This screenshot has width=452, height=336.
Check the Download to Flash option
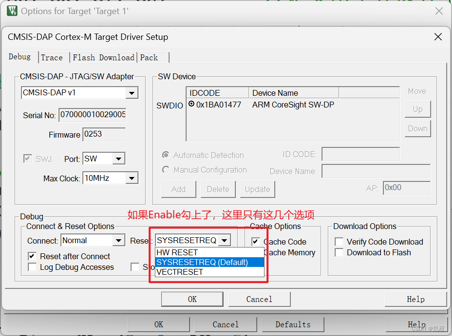[339, 252]
